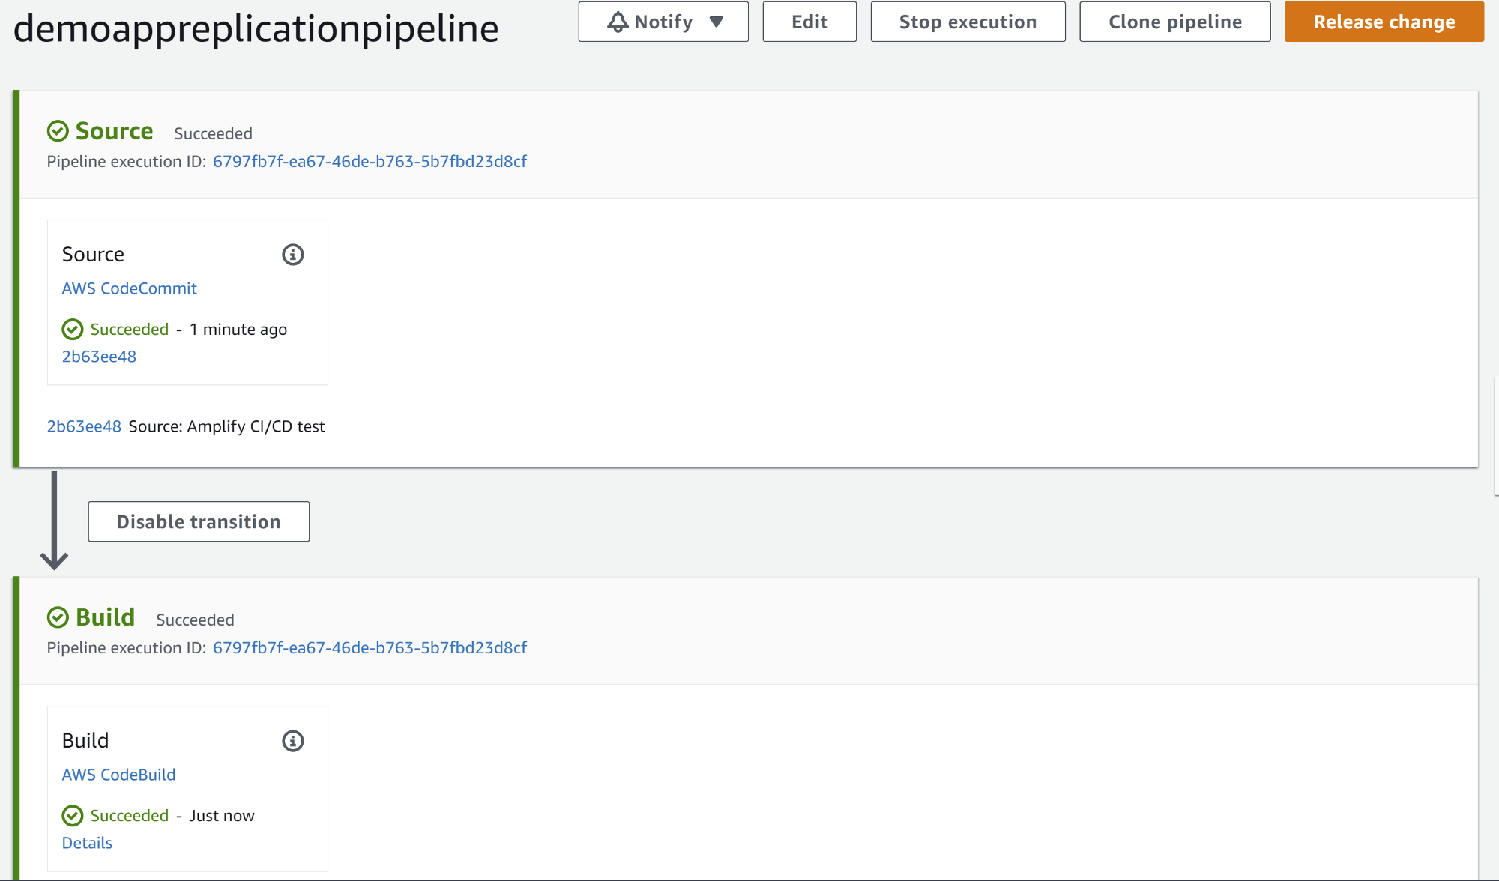Click the Build action Succeeded status icon
1499x881 pixels.
[x=73, y=815]
